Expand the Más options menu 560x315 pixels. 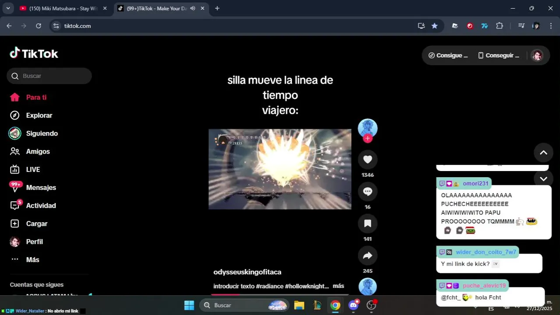[x=25, y=259]
